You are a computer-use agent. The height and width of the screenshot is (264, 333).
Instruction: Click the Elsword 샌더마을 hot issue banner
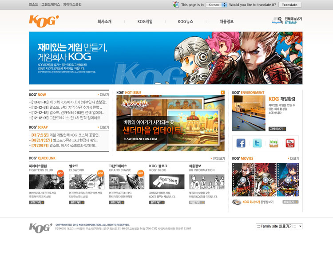[x=170, y=123]
